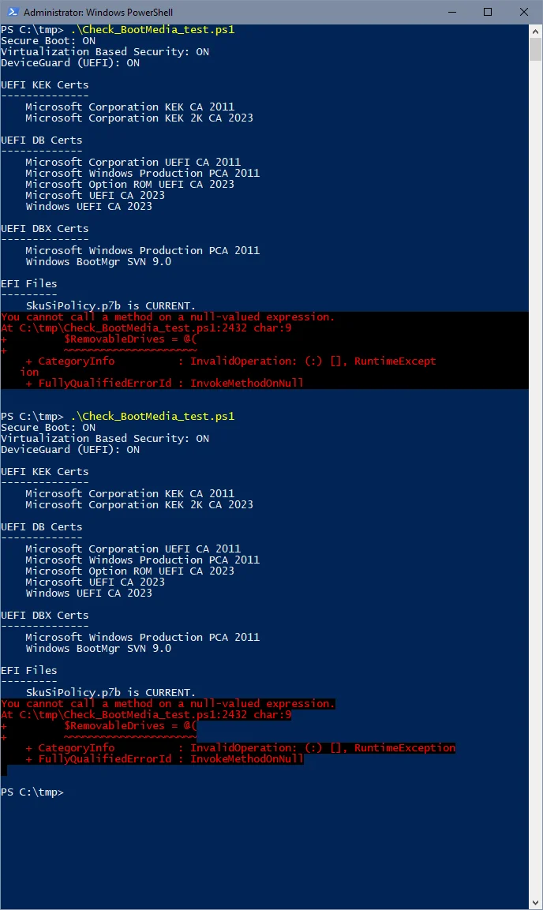Click the scrollbar up arrow

[x=535, y=30]
